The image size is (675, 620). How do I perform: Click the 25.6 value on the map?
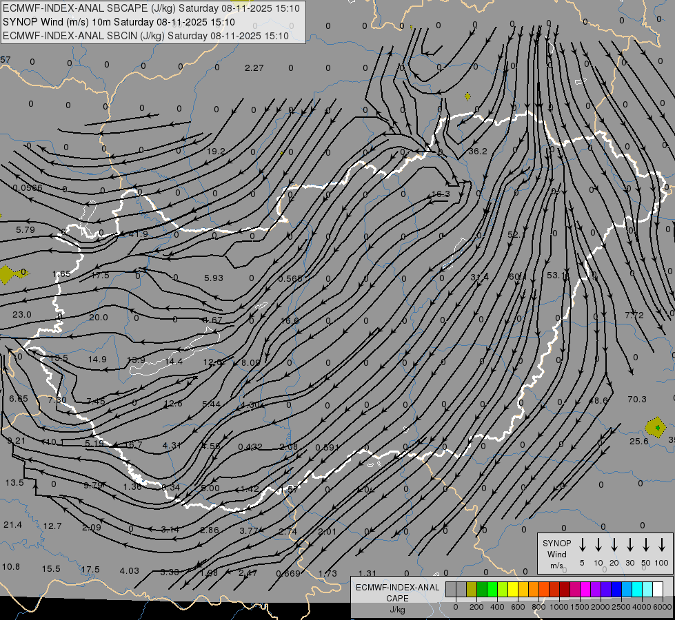[x=639, y=441]
